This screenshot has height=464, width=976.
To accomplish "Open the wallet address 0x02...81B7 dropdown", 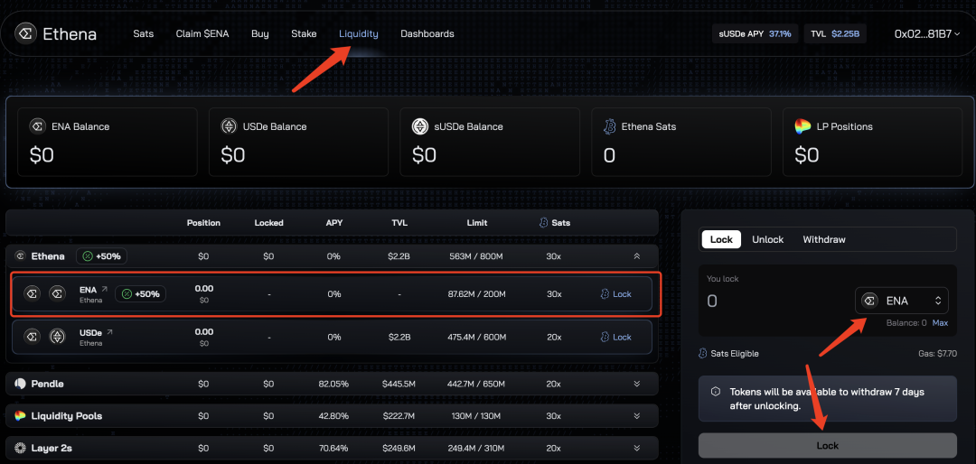I will (x=927, y=34).
